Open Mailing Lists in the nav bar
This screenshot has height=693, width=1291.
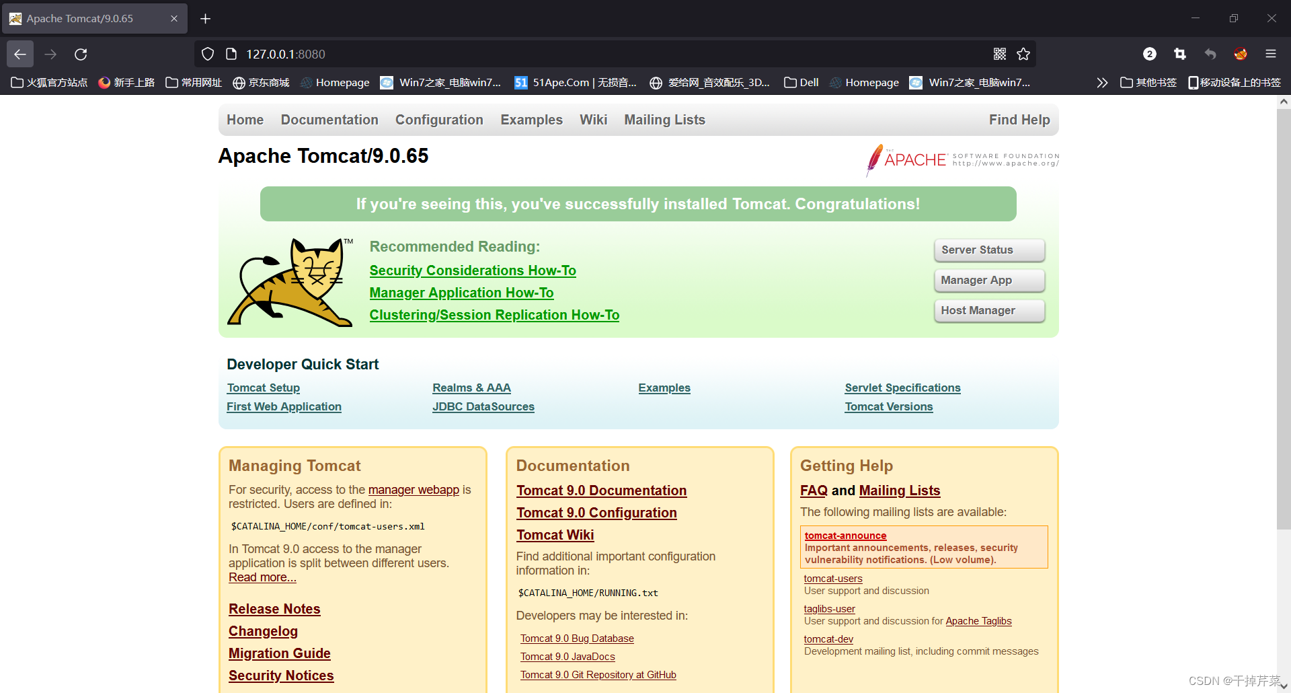click(664, 120)
